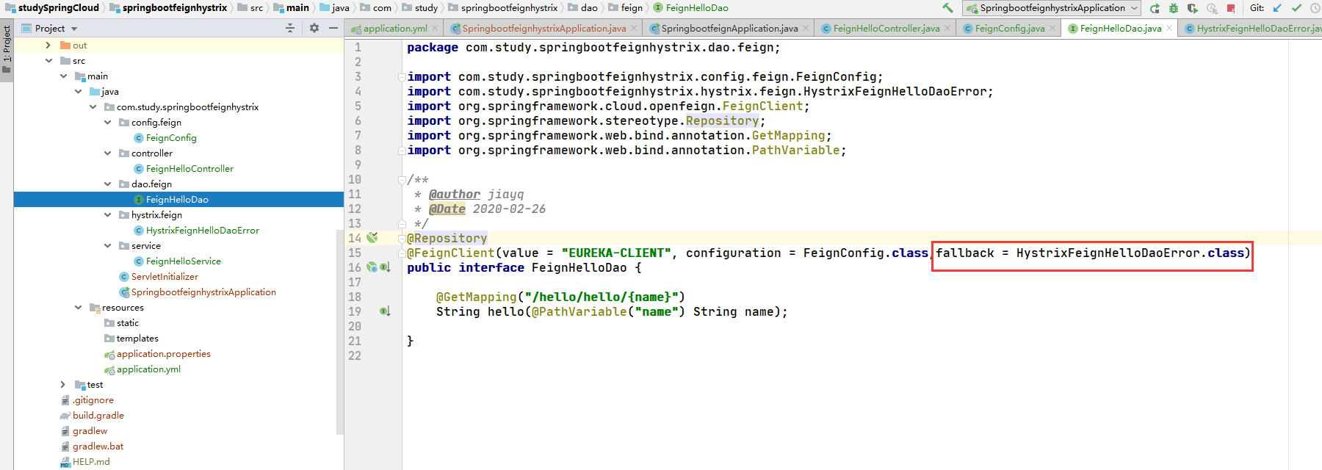Collapse the config.feign package
Screen dimensions: 1322x470
coord(107,123)
